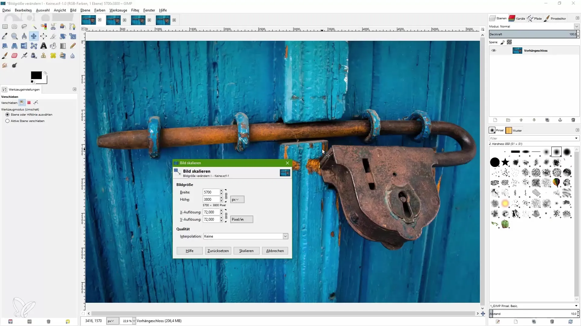Set move mode to selection (red square)
The height and width of the screenshot is (326, 581).
(x=29, y=103)
